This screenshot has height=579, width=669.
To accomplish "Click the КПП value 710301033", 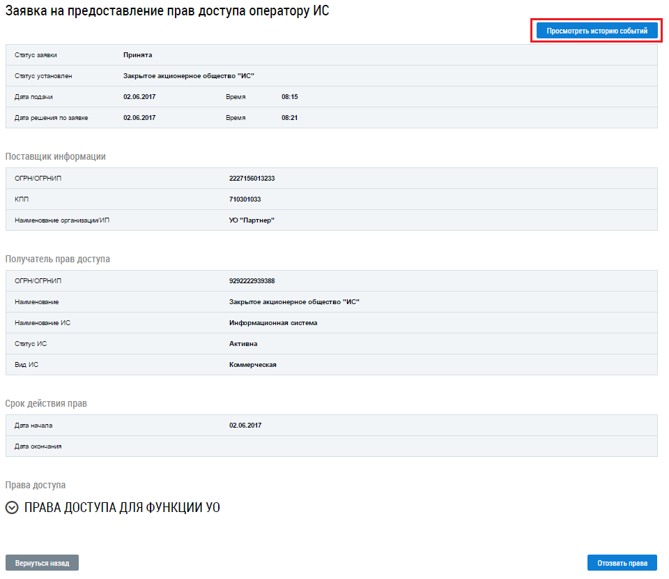I will click(245, 200).
